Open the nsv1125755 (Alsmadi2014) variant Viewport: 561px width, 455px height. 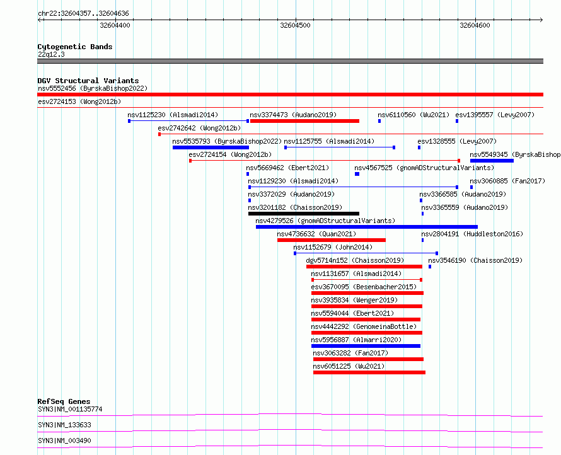340,147
